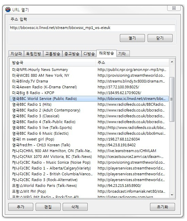Click URL http://public.npr.org/anon.npr-mp3

132,70
